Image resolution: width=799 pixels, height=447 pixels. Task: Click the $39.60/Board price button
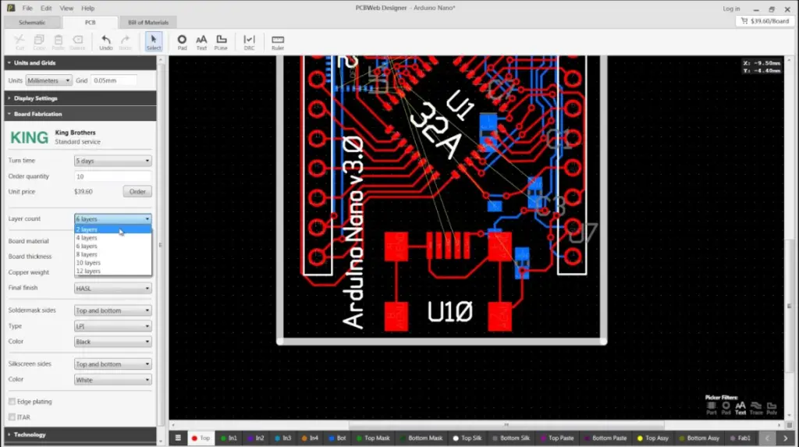coord(765,21)
